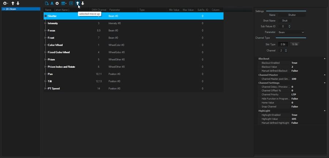Image resolution: width=329 pixels, height=158 pixels.
Task: Click the Sub Fixture ID stepper
Action: (x=290, y=26)
